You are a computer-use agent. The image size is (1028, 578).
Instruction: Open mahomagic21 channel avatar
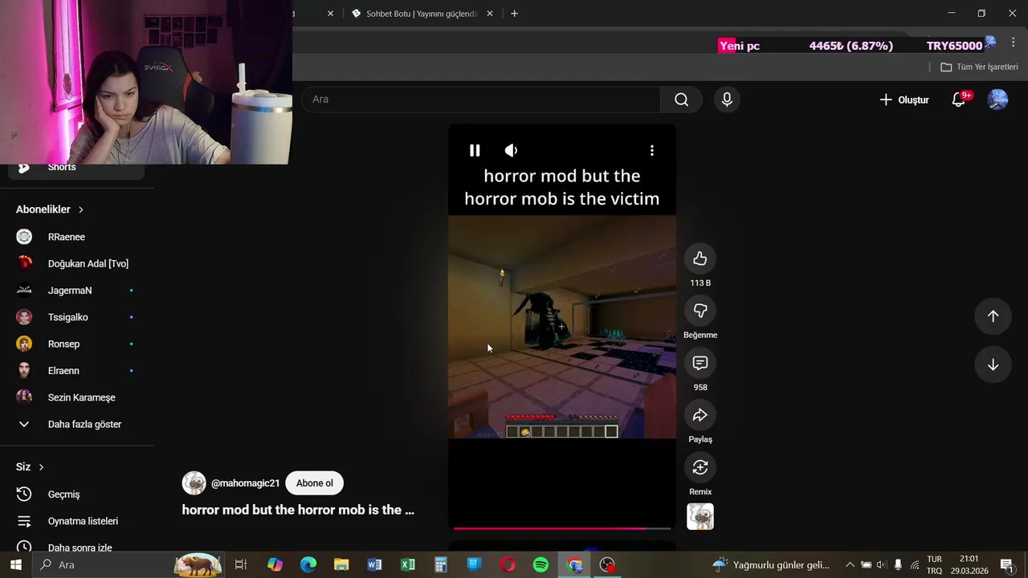[194, 483]
